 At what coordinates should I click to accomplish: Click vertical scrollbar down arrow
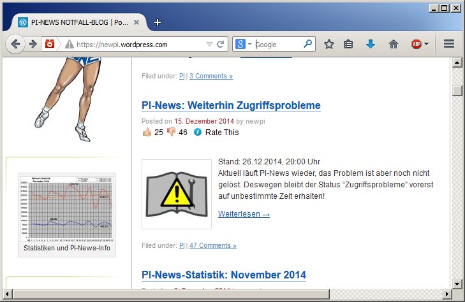point(457,284)
